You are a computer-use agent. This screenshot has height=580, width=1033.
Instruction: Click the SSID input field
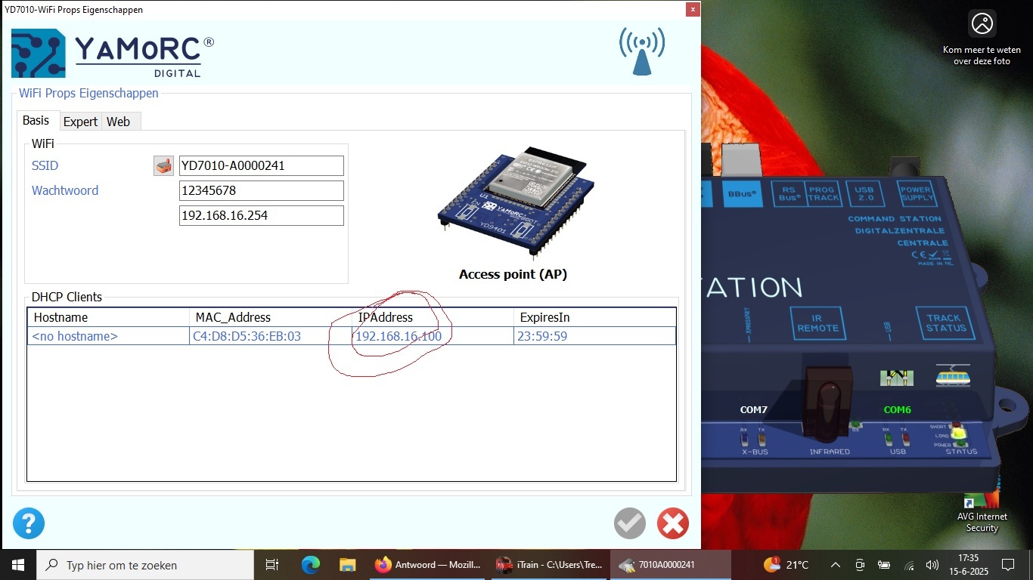tap(262, 165)
